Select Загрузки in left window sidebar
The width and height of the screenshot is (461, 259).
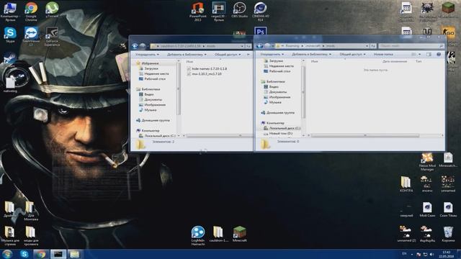[x=151, y=68]
